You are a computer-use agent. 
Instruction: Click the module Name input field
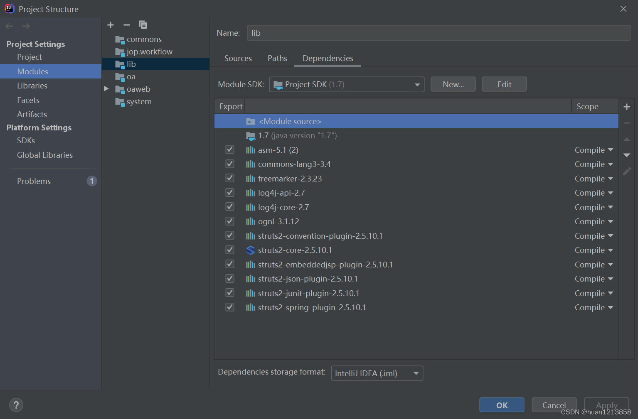click(x=438, y=33)
